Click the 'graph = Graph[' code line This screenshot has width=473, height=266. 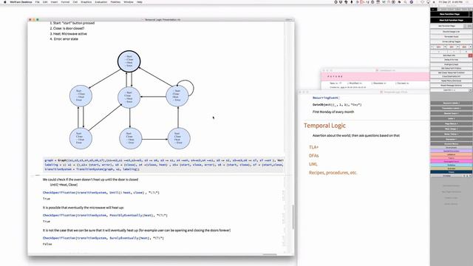click(x=164, y=160)
